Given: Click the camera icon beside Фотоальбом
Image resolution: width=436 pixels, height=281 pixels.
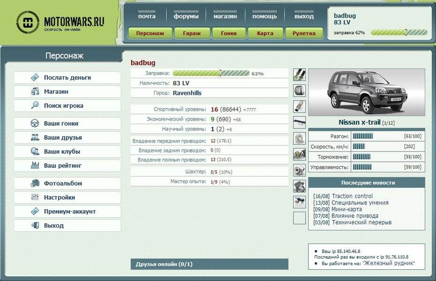Looking at the screenshot, I should 35,183.
